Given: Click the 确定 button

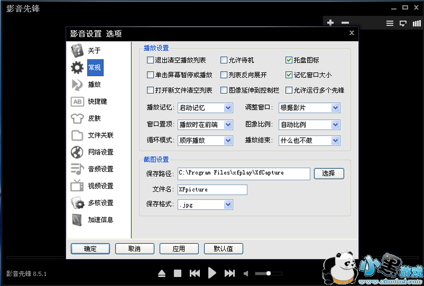Looking at the screenshot, I should (90, 249).
